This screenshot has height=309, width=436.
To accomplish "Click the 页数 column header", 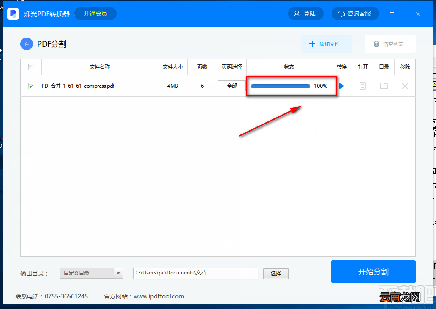I will [202, 67].
